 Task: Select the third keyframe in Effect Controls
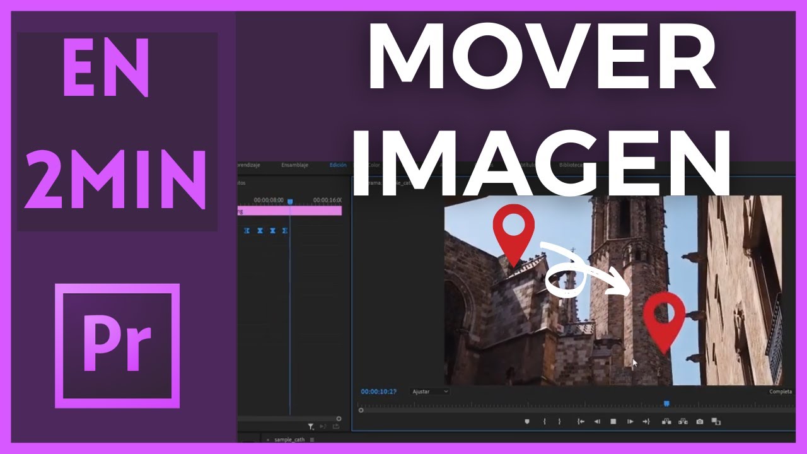point(273,231)
